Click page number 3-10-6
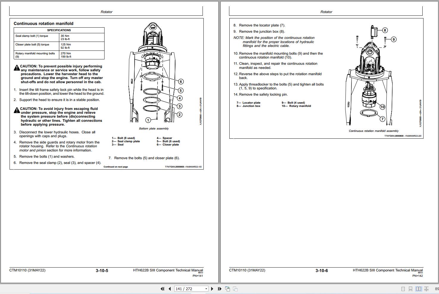Viewport: 439px width, 294px height. pos(322,271)
